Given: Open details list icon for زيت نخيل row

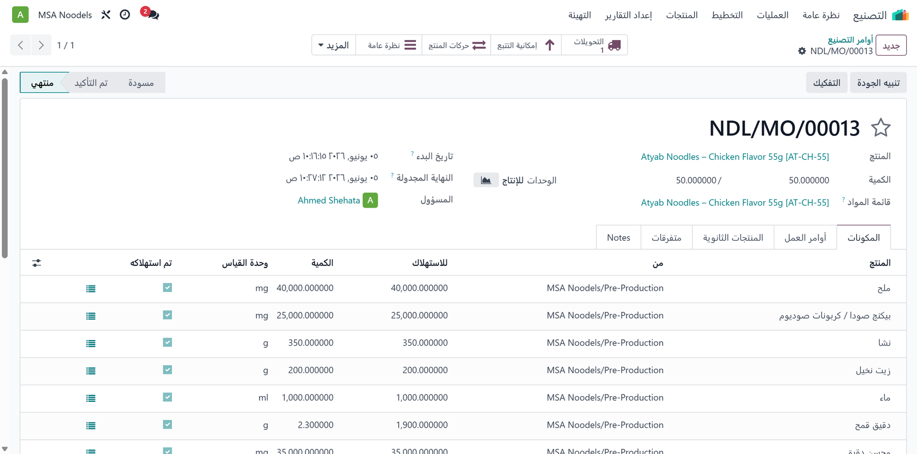Looking at the screenshot, I should [91, 371].
